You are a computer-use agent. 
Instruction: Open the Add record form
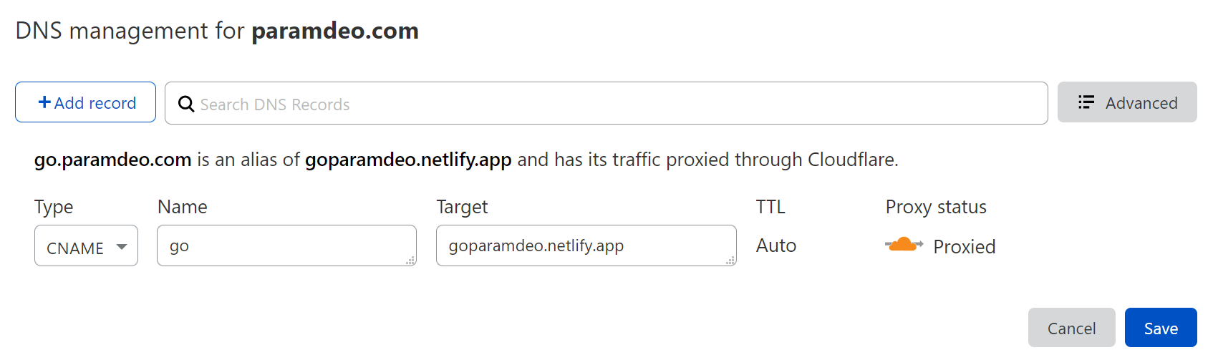85,102
